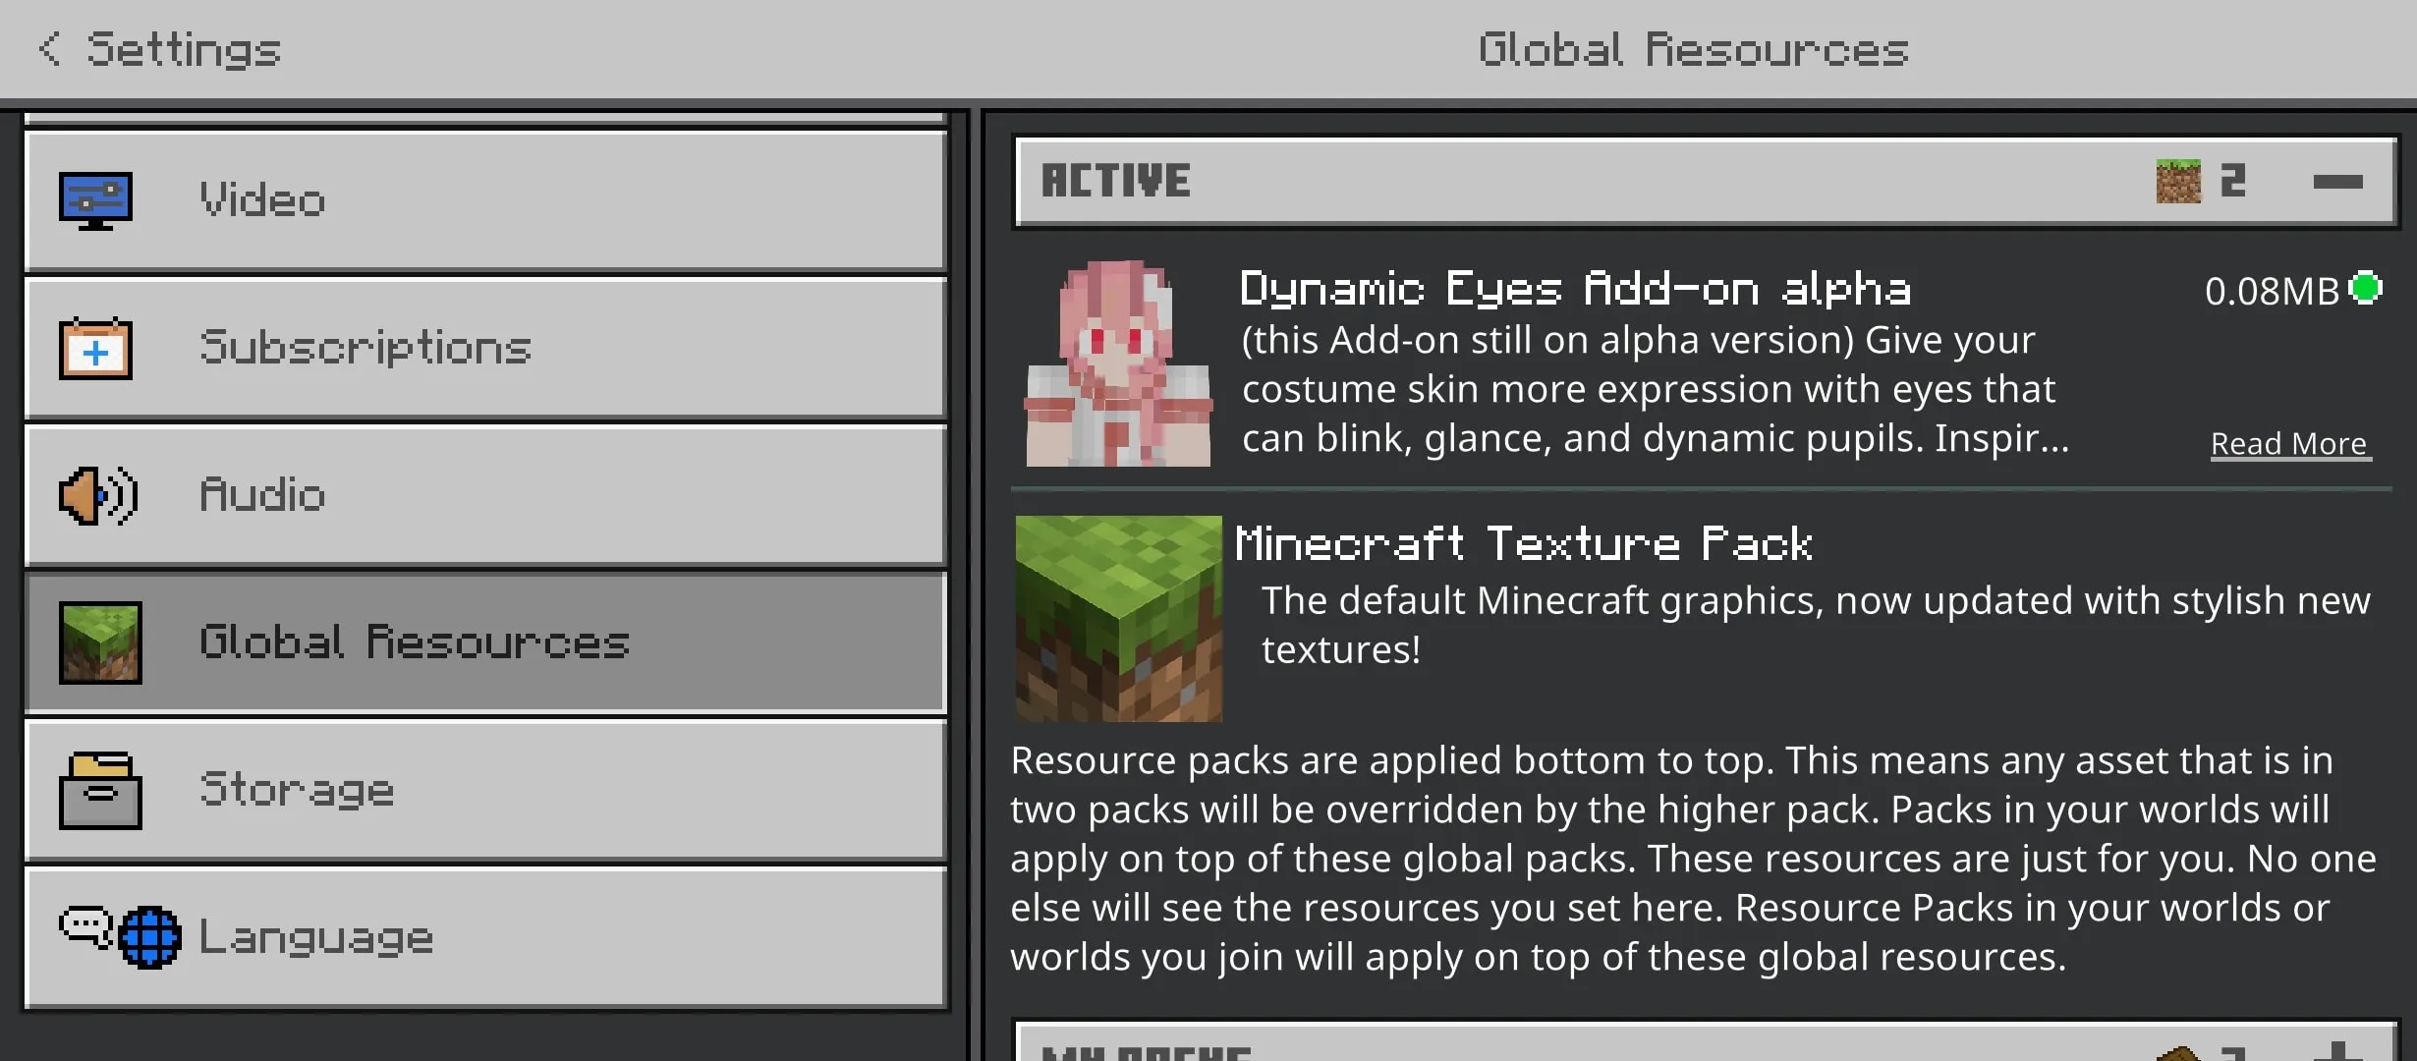The width and height of the screenshot is (2417, 1061).
Task: Click the Language globe icon
Action: click(149, 937)
